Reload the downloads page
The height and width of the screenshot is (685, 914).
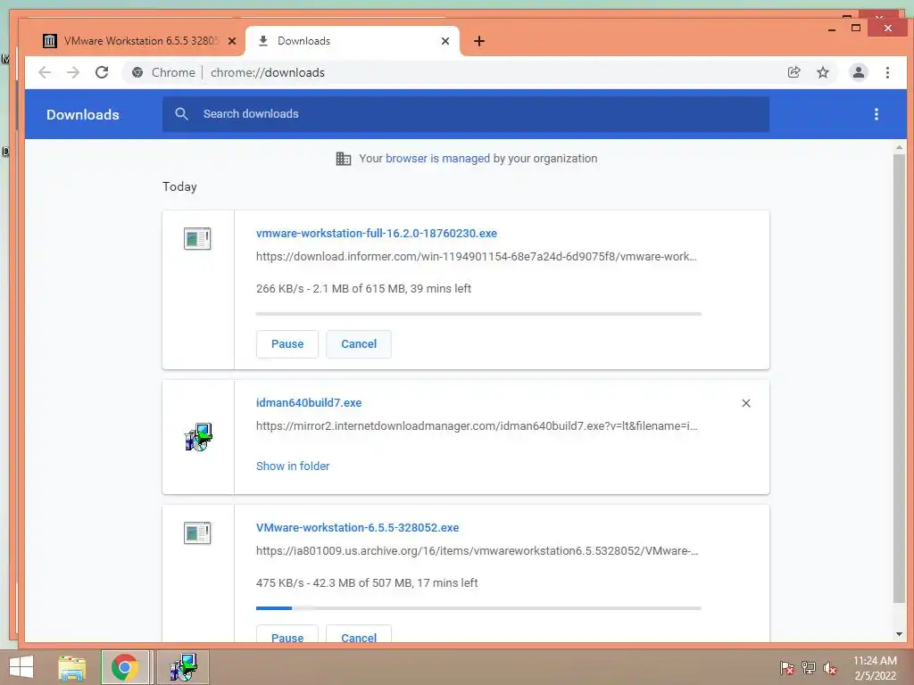[x=102, y=72]
